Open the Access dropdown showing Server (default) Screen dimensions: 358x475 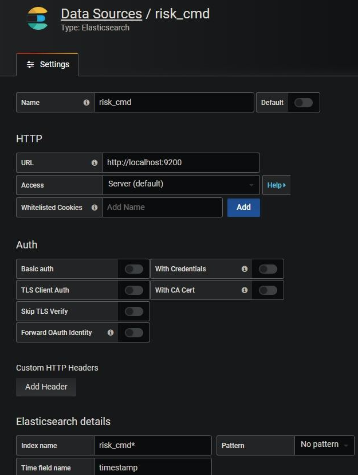click(180, 185)
